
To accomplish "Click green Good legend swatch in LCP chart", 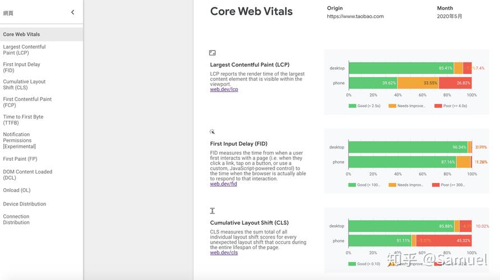I will [x=353, y=106].
